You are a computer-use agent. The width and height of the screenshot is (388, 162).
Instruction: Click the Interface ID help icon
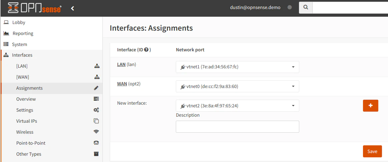pyautogui.click(x=146, y=50)
